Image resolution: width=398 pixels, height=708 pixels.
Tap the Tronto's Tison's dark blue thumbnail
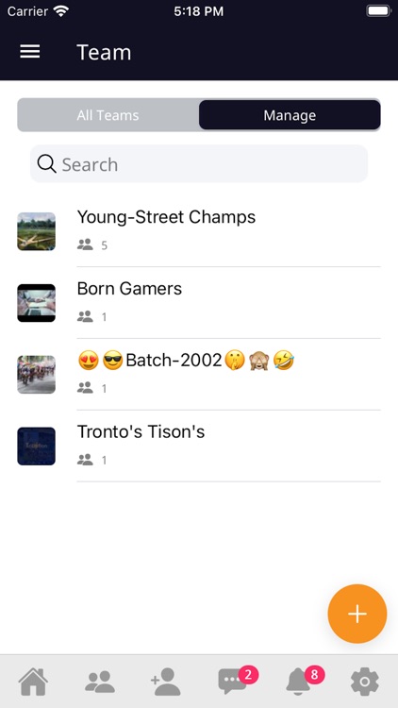(x=37, y=447)
